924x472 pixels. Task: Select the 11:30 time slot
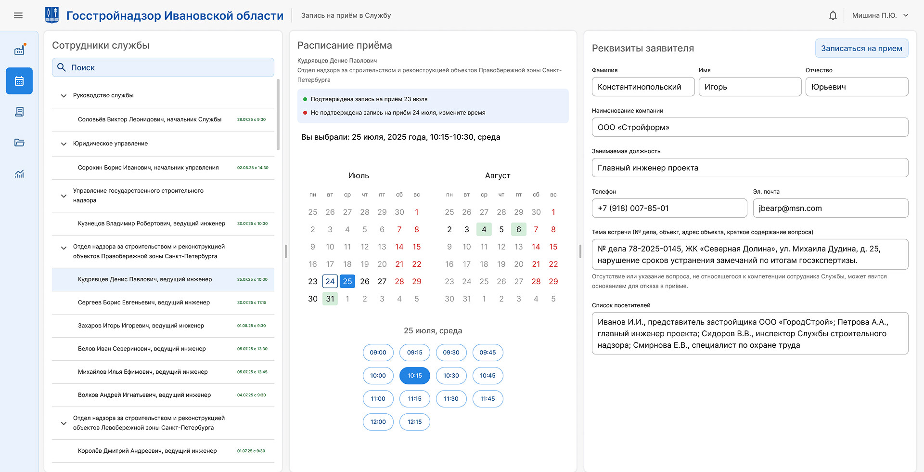451,399
